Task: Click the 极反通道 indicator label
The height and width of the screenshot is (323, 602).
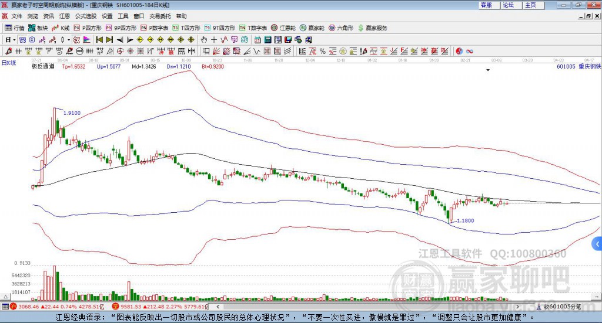Action: point(43,66)
